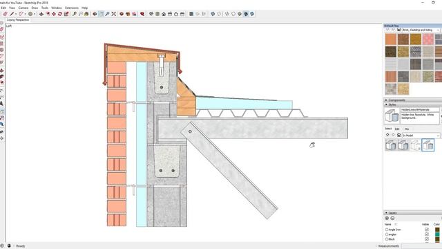Switch to Iso view icon
This screenshot has width=442, height=249.
pyautogui.click(x=151, y=14)
